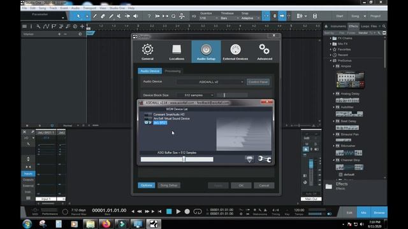Click the Play button in the transport
408x229 pixels.
click(x=178, y=212)
